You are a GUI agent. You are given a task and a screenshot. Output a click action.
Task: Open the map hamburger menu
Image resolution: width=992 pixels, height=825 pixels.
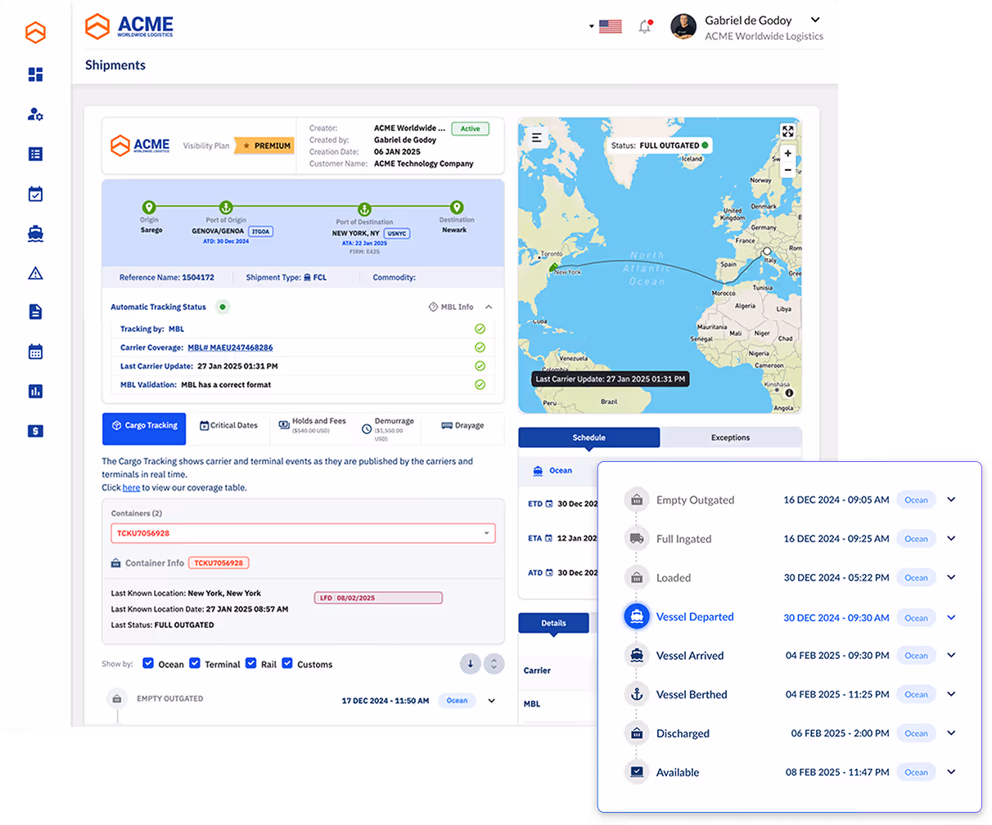coord(537,137)
